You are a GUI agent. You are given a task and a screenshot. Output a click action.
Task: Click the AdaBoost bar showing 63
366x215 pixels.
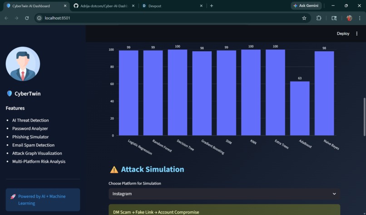(300, 108)
